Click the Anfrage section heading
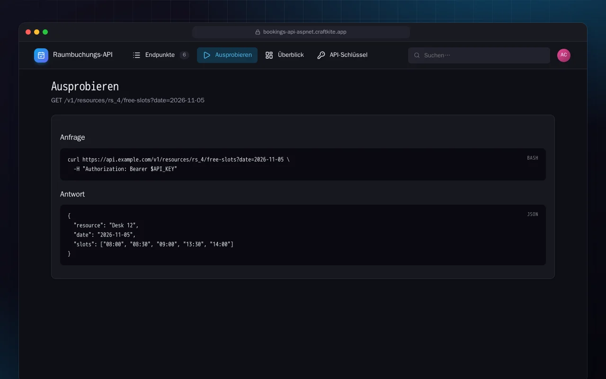This screenshot has height=379, width=606. (x=72, y=137)
